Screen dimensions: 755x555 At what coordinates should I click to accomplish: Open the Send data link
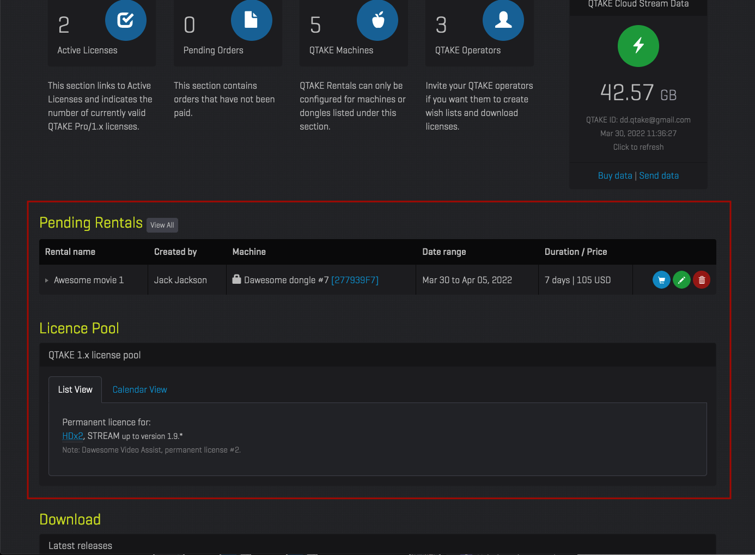tap(659, 175)
